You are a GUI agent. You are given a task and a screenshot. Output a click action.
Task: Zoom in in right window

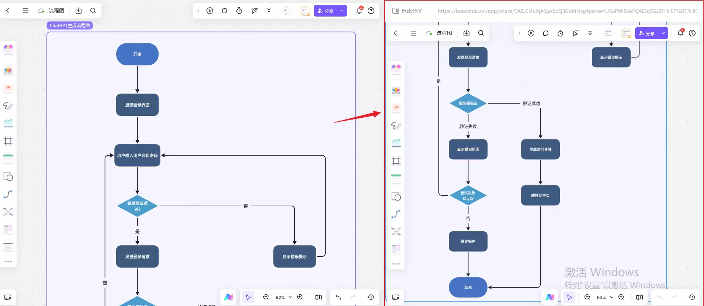621,297
